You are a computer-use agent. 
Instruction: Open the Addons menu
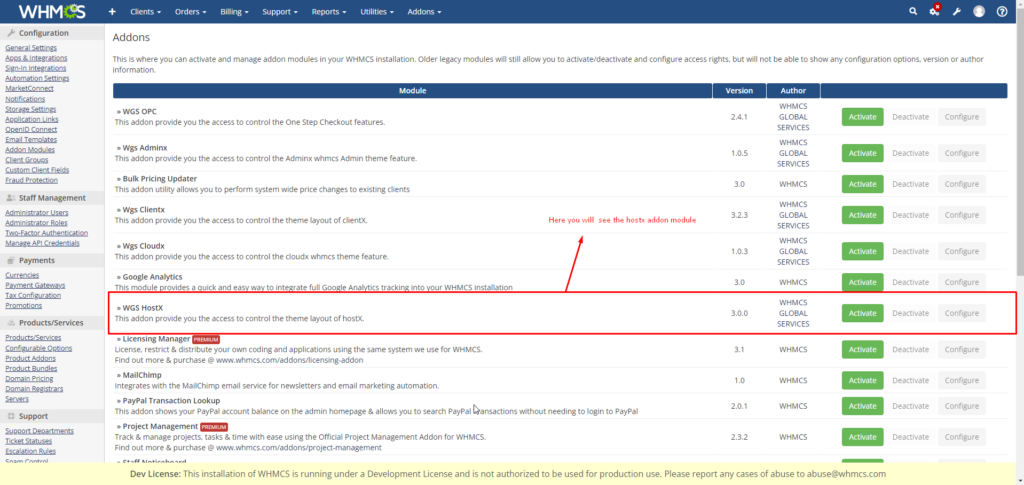tap(424, 12)
